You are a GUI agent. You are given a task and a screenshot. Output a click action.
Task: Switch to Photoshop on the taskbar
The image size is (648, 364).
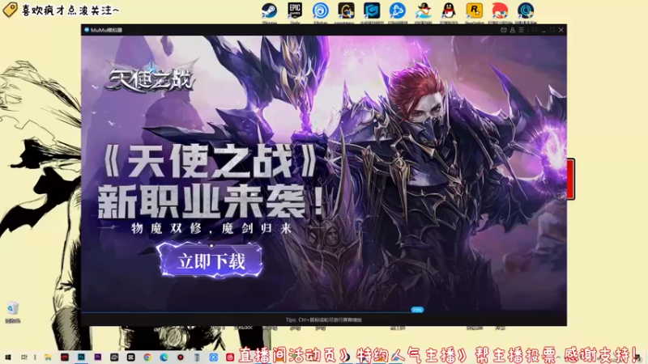(x=81, y=358)
